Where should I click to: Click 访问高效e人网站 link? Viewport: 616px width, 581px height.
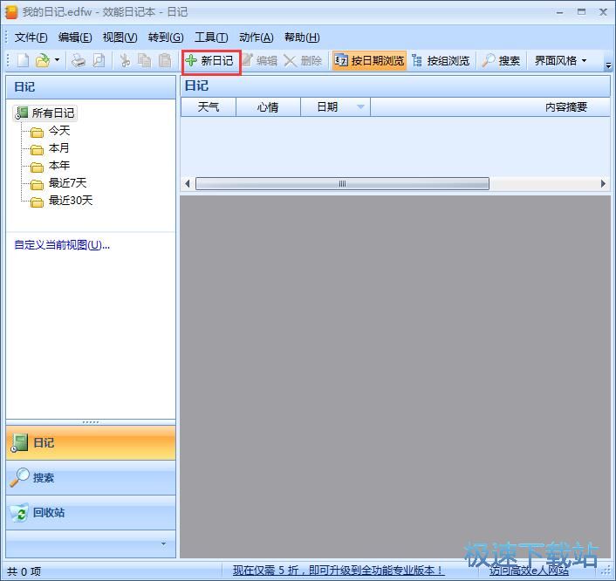click(x=529, y=571)
